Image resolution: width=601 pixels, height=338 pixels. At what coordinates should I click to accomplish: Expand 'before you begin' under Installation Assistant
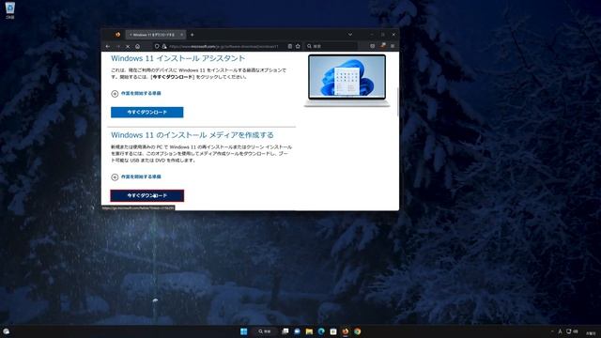tap(136, 94)
